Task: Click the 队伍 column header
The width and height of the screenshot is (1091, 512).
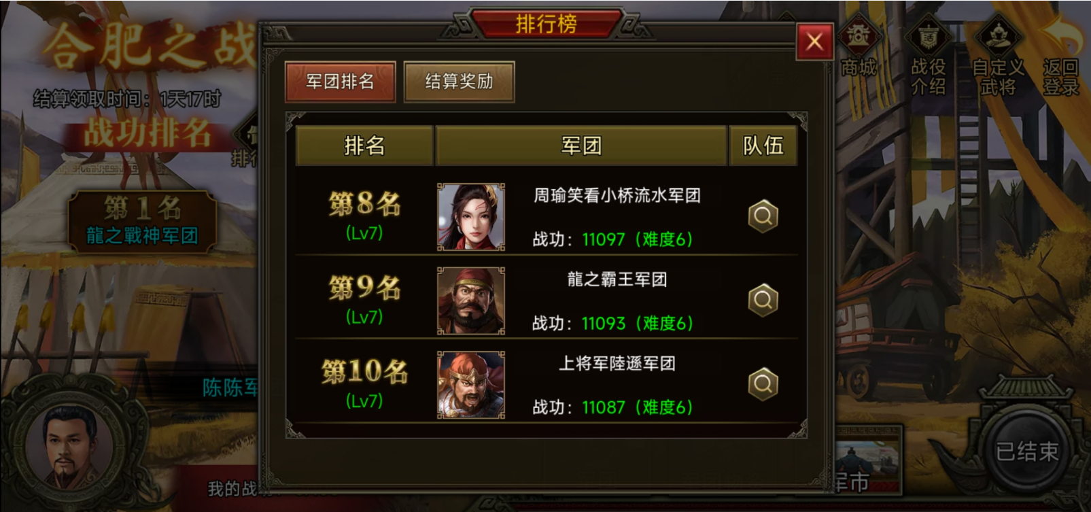Action: (x=763, y=146)
